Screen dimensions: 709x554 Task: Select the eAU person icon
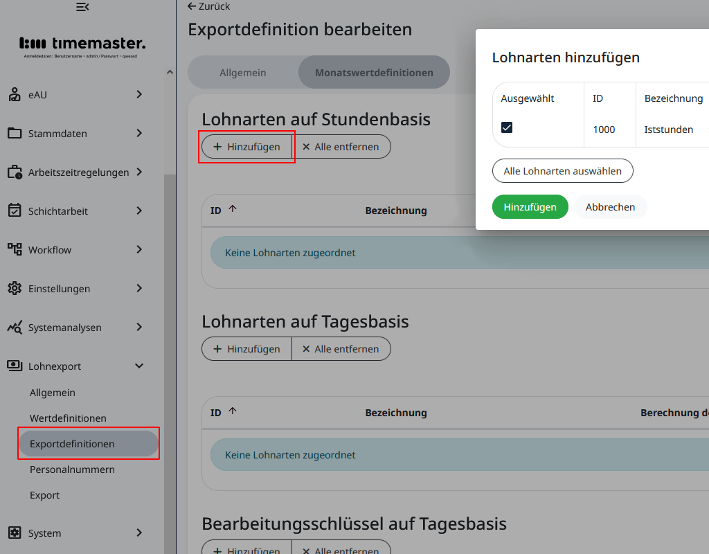click(x=15, y=95)
